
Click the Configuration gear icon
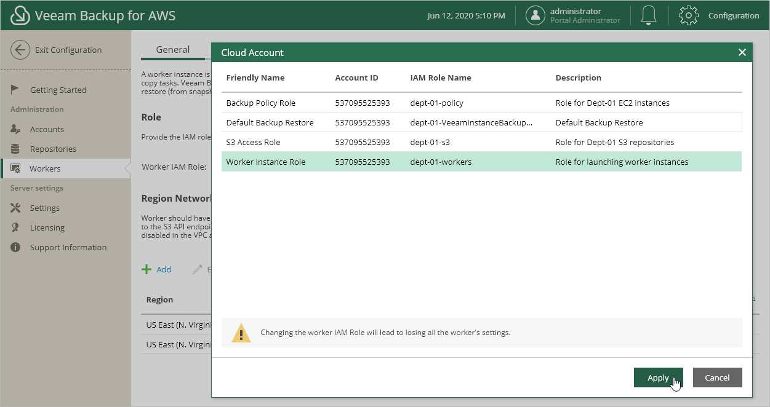(688, 15)
